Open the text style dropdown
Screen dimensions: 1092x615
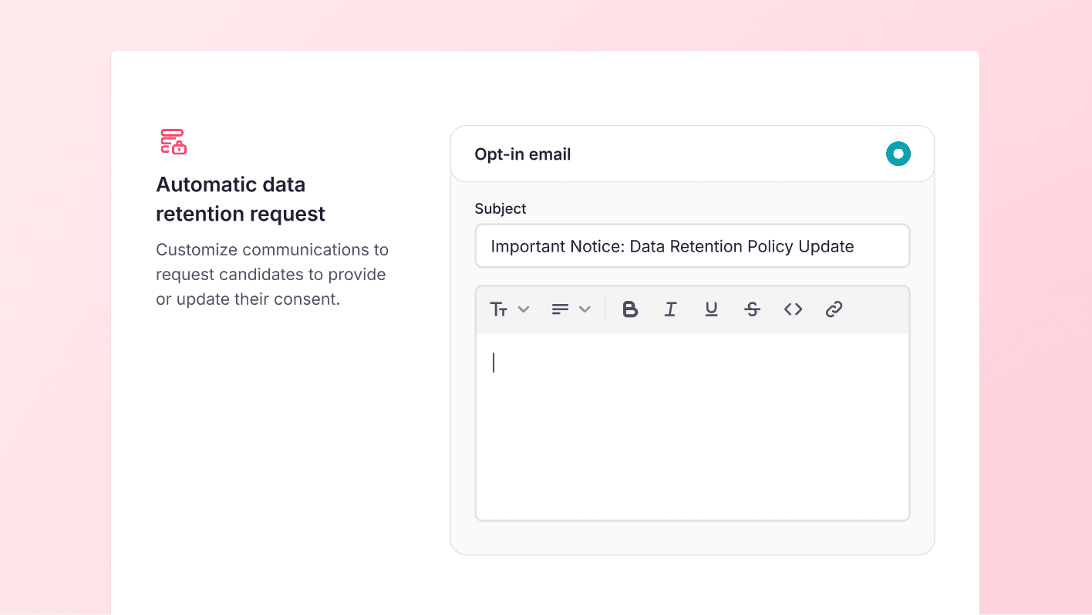(524, 309)
